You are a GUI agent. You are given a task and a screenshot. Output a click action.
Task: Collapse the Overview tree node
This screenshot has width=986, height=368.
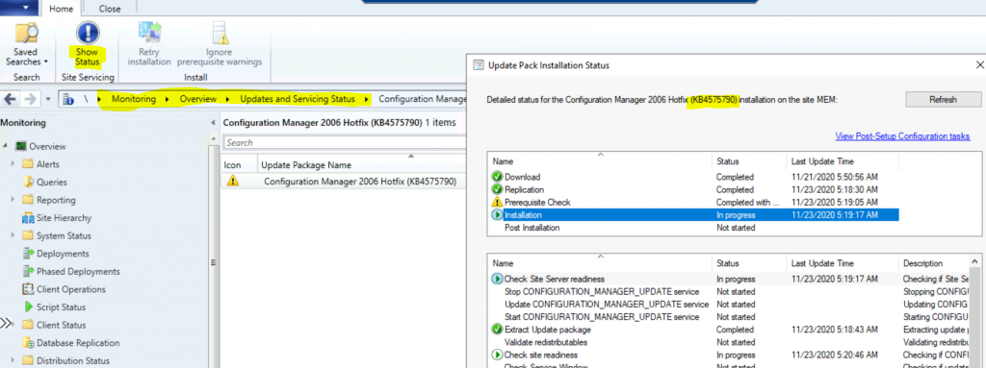point(6,146)
